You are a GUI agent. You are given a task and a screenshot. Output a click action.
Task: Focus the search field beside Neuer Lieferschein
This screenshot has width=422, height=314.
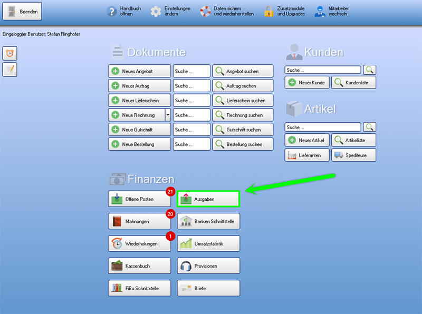(191, 100)
